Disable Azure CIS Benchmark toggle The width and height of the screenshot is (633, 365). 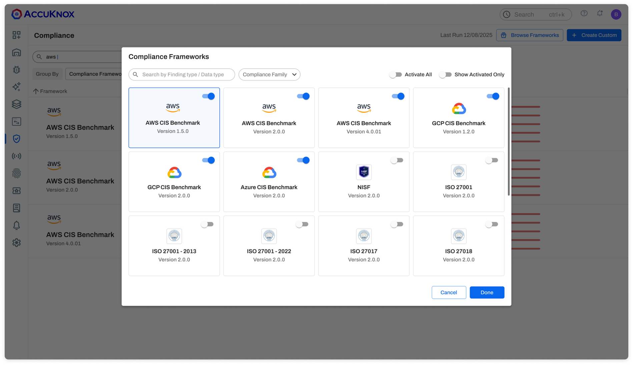pos(303,160)
